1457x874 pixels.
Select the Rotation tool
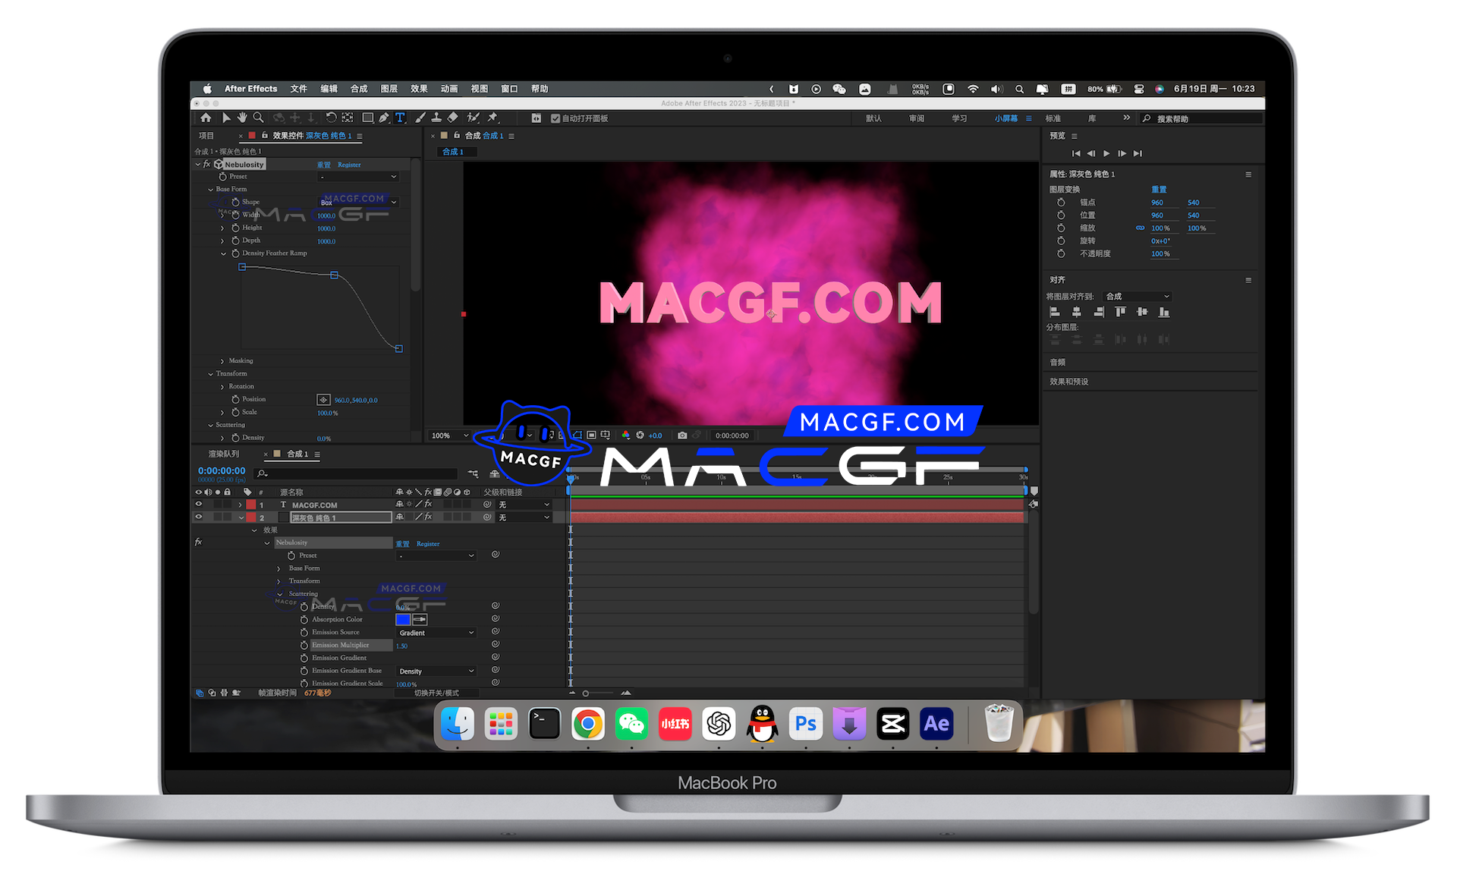(332, 118)
